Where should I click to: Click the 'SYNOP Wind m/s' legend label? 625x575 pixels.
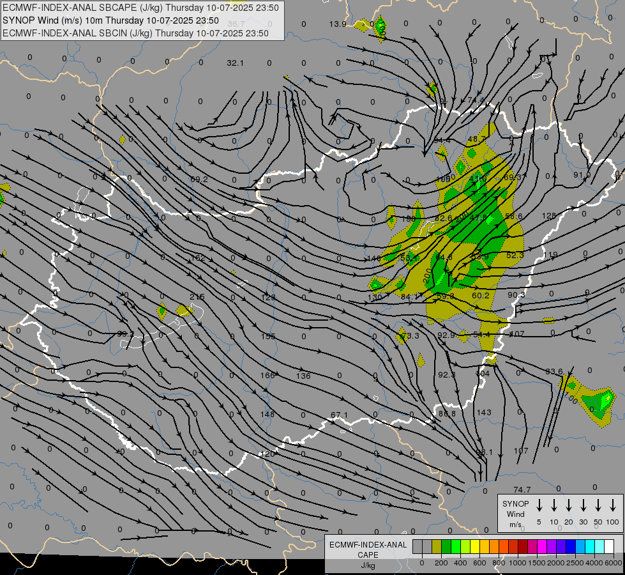pyautogui.click(x=515, y=514)
